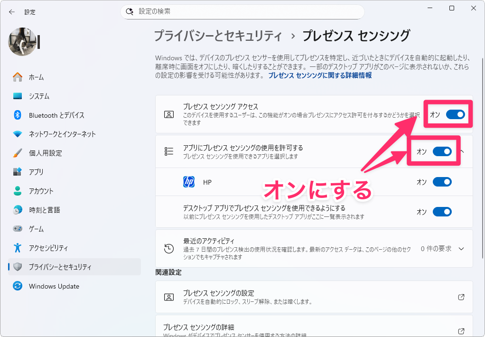Expand the 最近のアクティビティ section

tap(461, 248)
